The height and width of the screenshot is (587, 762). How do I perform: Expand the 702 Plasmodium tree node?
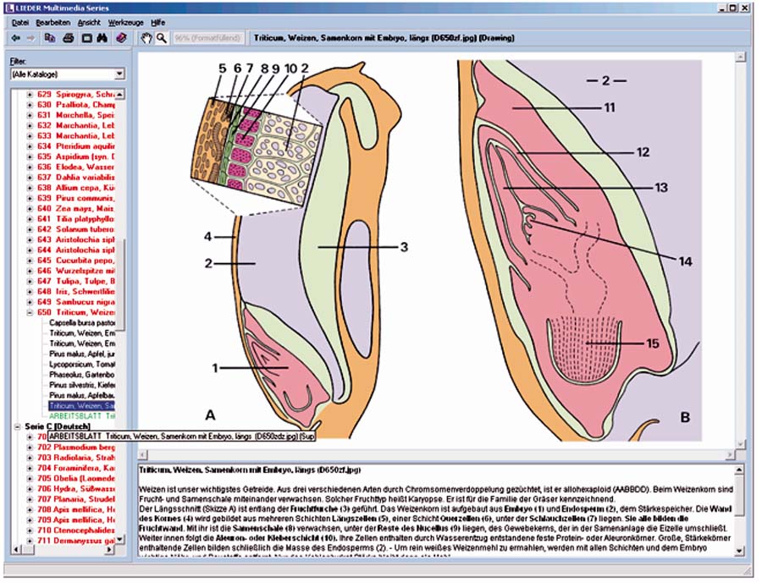(x=30, y=447)
